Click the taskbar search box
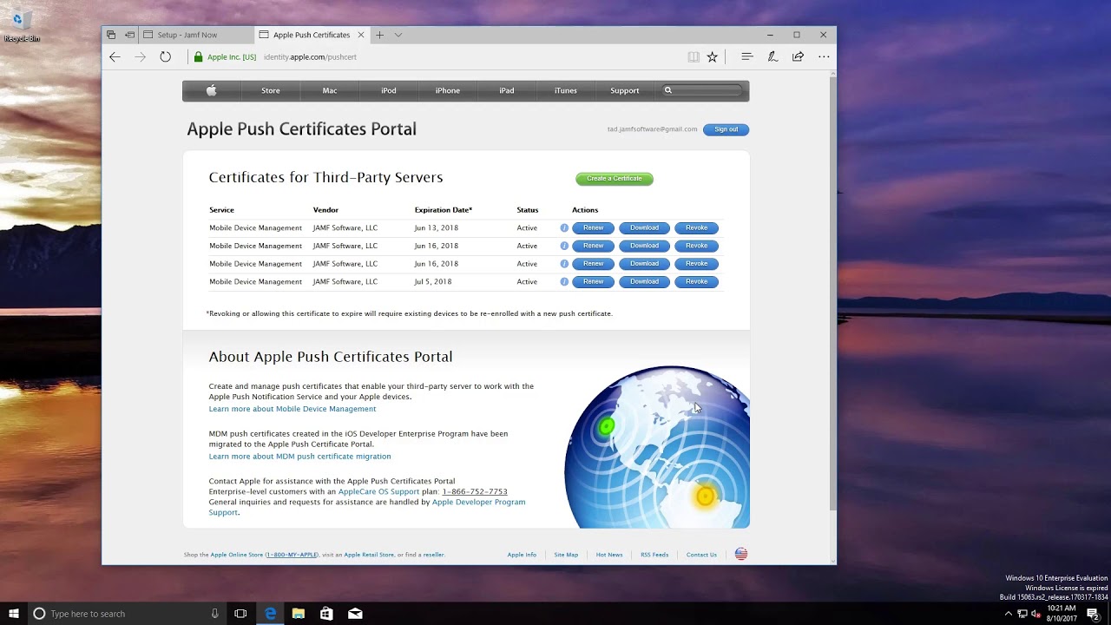 127,614
